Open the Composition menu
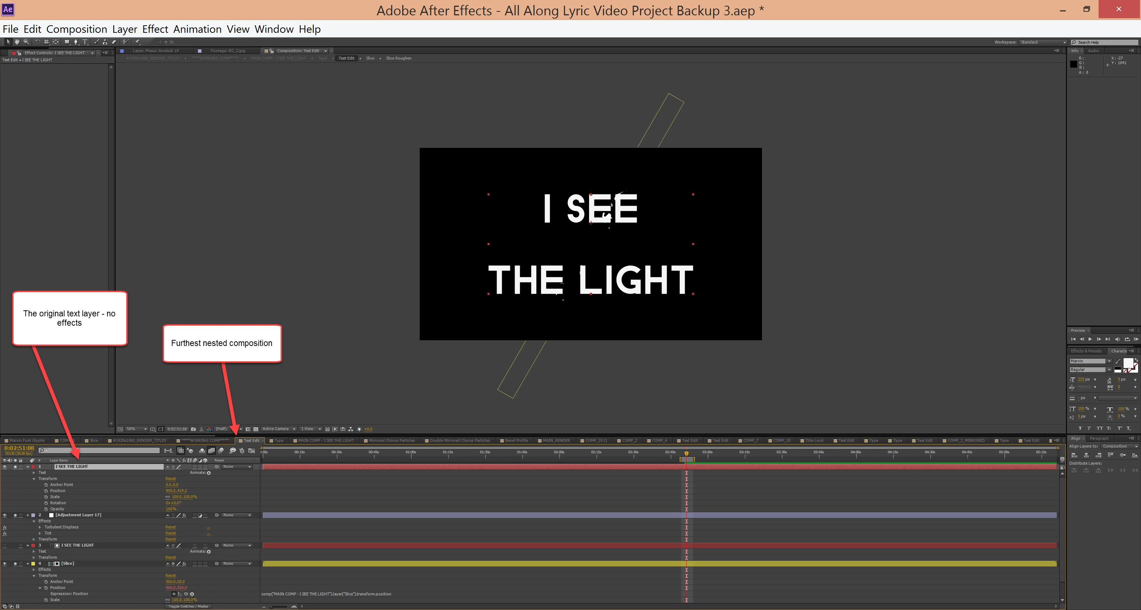Screen dimensions: 1141x610 (76, 29)
